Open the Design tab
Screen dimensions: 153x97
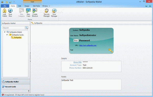27,6
